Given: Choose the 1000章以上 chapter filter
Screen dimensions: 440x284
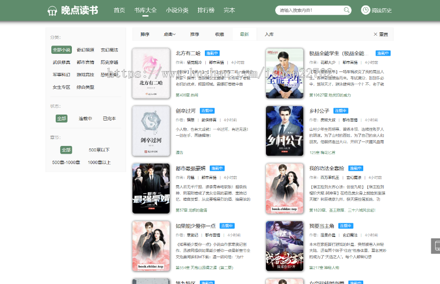Looking at the screenshot, I should click(x=99, y=162).
